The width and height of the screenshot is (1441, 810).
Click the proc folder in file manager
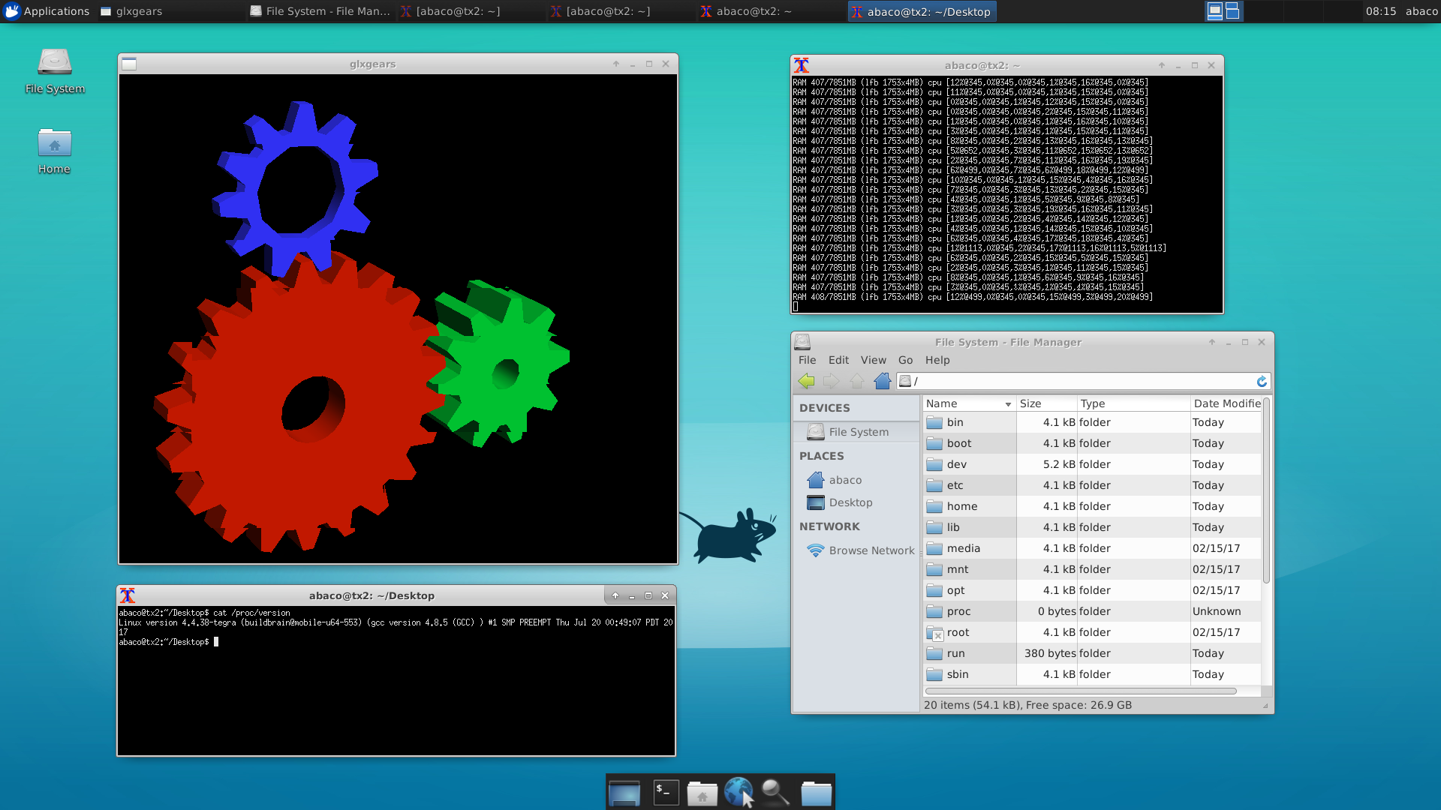pyautogui.click(x=956, y=611)
